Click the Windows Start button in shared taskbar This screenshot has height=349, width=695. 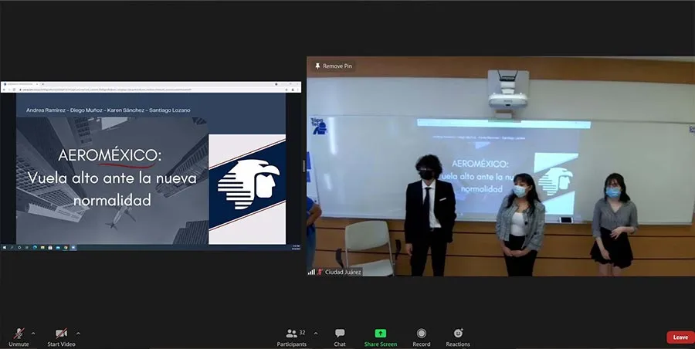click(x=5, y=247)
